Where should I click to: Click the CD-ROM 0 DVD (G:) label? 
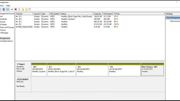(x=23, y=84)
